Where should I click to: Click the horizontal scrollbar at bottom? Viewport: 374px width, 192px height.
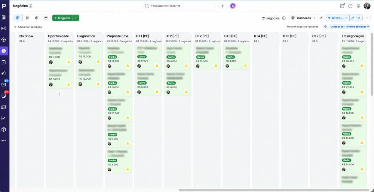274,190
